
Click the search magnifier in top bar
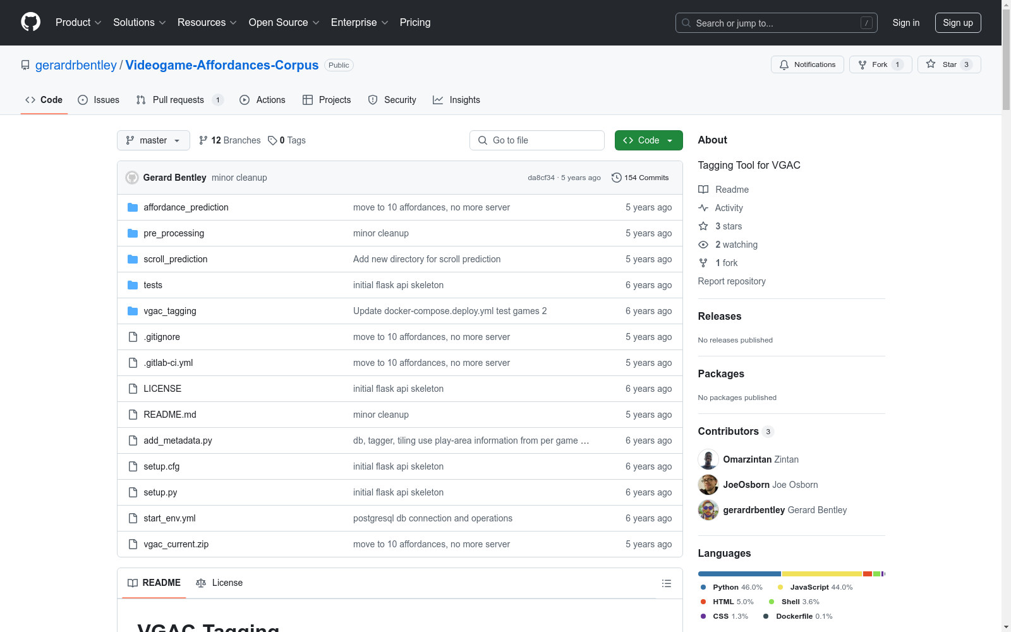pos(686,23)
